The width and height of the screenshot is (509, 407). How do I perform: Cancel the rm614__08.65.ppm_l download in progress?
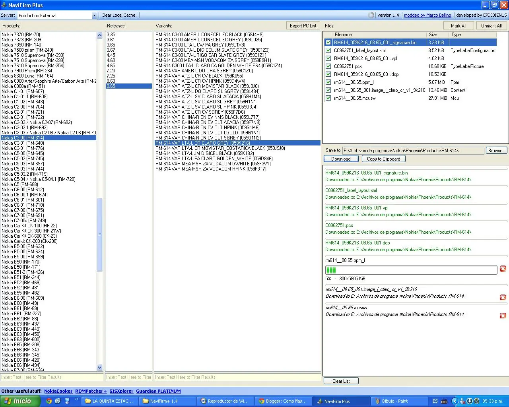503,269
